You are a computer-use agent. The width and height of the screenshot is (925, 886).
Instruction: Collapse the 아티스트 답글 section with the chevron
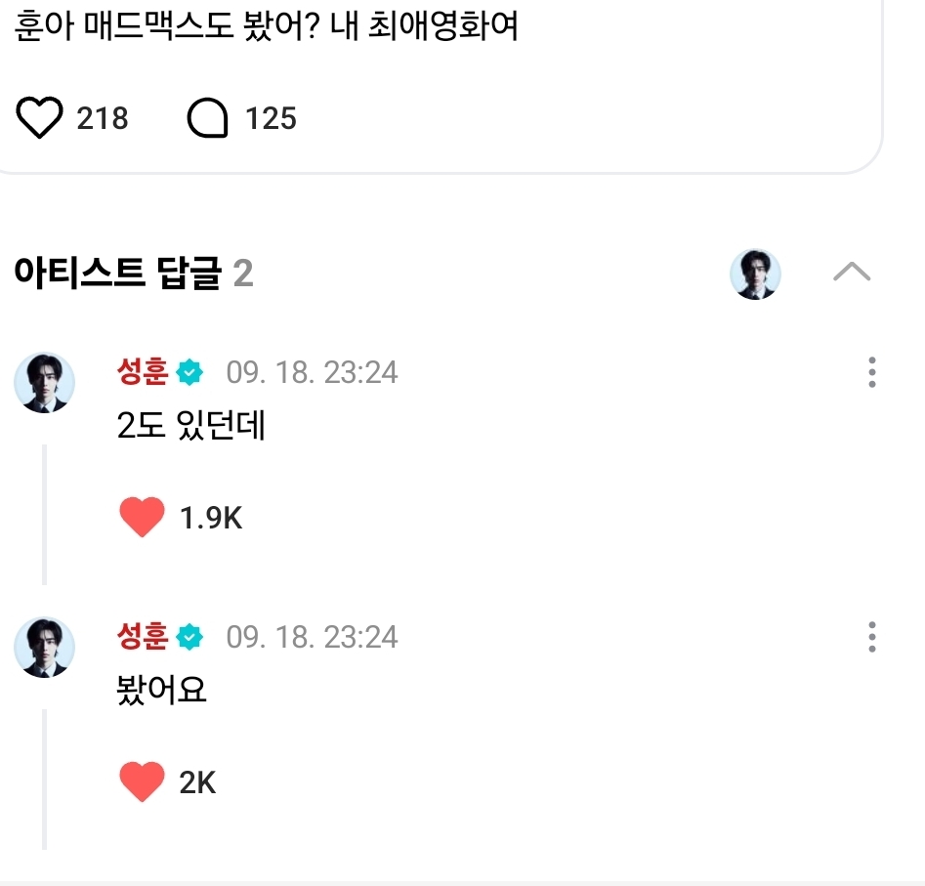pyautogui.click(x=852, y=274)
